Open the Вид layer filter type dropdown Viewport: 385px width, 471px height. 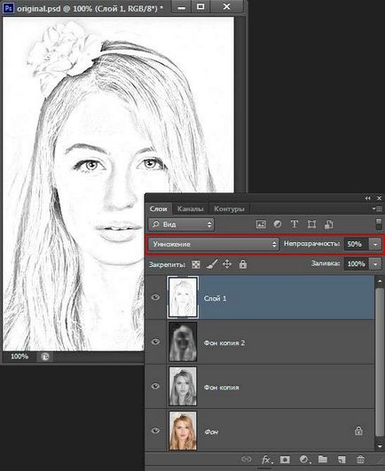[x=181, y=224]
